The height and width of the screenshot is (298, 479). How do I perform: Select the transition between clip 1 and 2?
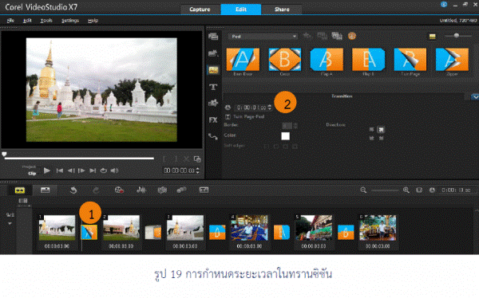89,232
